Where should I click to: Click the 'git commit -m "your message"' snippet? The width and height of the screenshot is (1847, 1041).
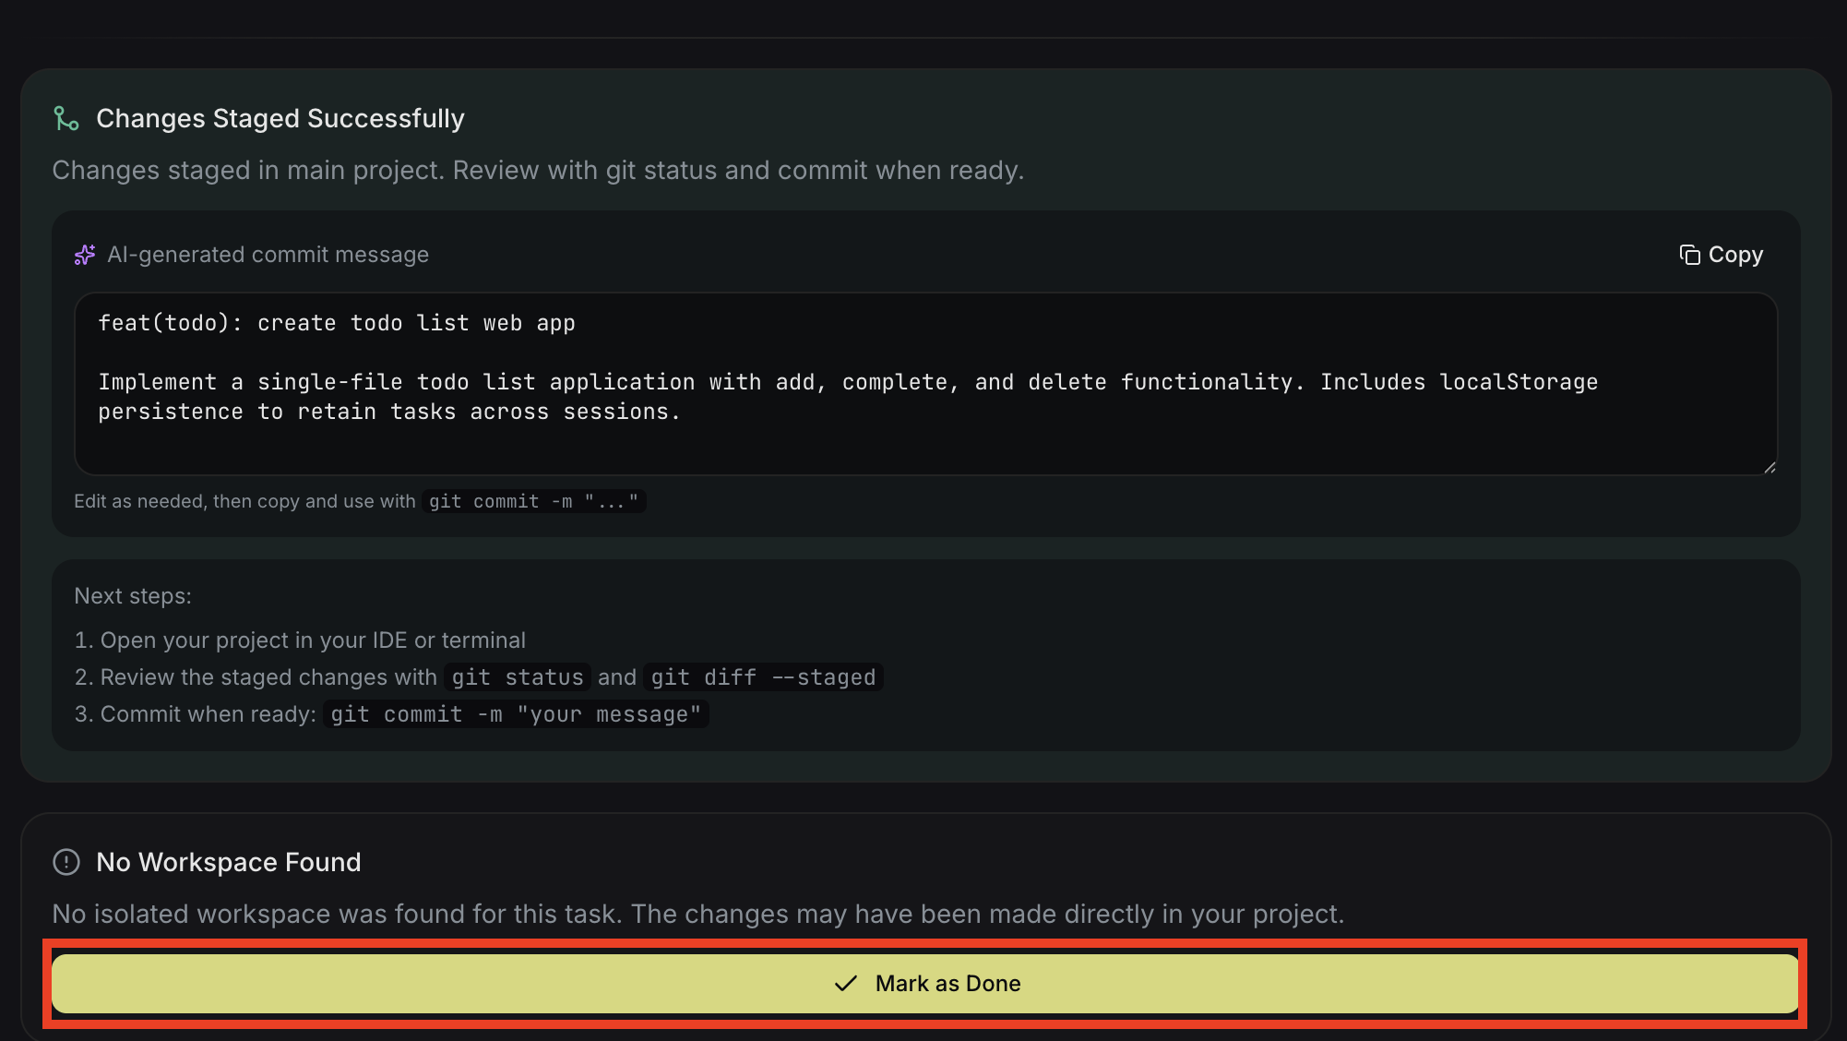tap(516, 714)
